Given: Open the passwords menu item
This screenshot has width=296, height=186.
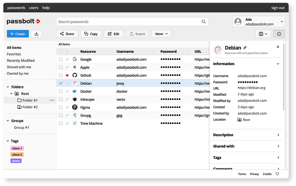Looking at the screenshot, I should pos(16,8).
